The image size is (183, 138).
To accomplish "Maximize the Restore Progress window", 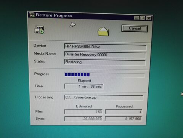I will coord(143,18).
